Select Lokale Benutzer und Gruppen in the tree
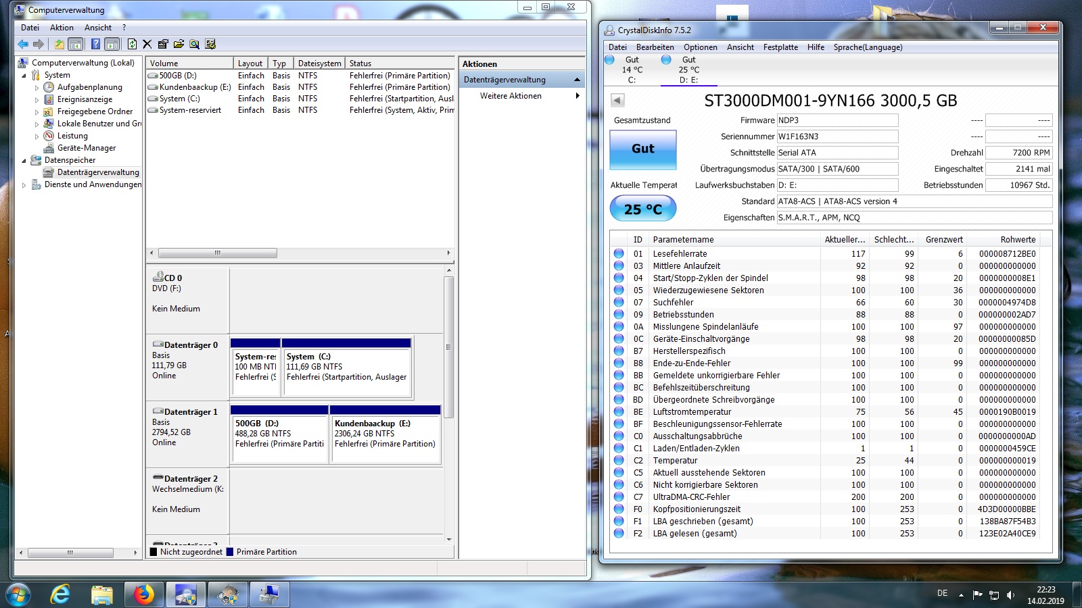1082x608 pixels. coord(98,124)
